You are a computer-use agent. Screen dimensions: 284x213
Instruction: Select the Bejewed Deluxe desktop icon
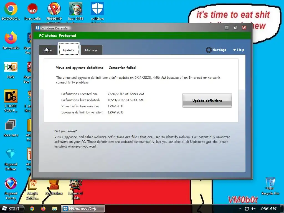tap(11, 160)
